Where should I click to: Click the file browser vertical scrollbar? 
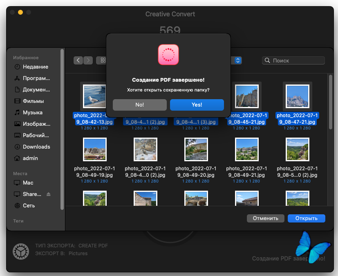point(331,102)
